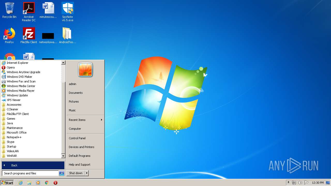Open Windows Media Player taskbar icon

38,183
